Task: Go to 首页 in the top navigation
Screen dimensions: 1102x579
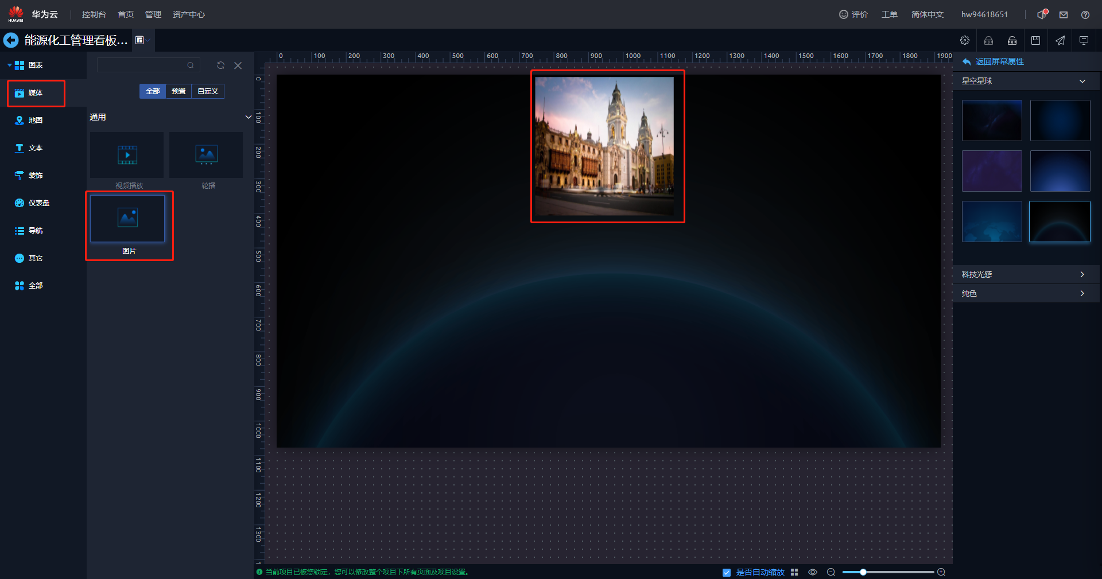Action: [x=126, y=14]
